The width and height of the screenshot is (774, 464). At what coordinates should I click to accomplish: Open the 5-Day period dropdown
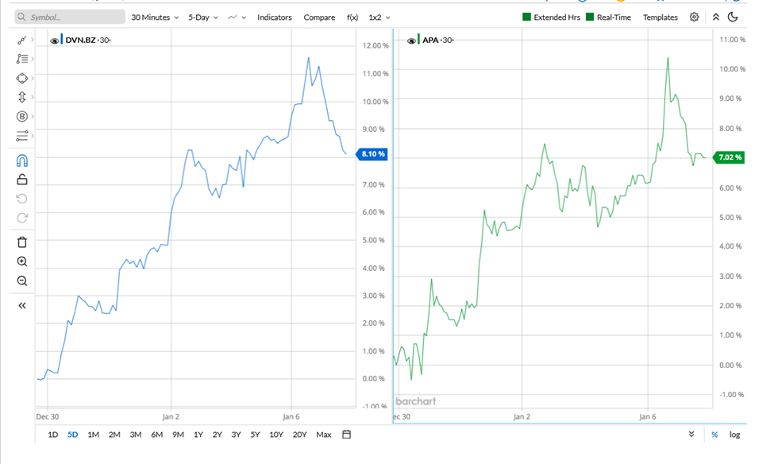(x=201, y=17)
